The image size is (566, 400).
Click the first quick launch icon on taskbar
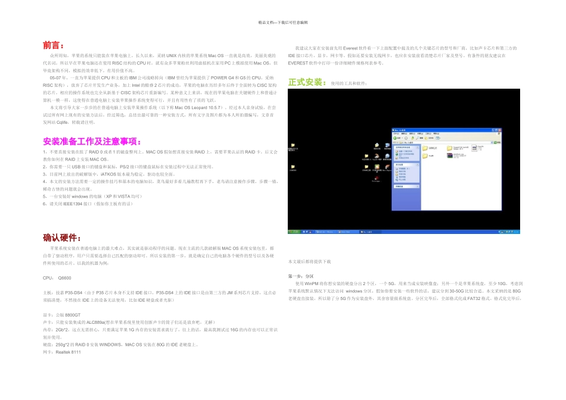tap(304, 232)
